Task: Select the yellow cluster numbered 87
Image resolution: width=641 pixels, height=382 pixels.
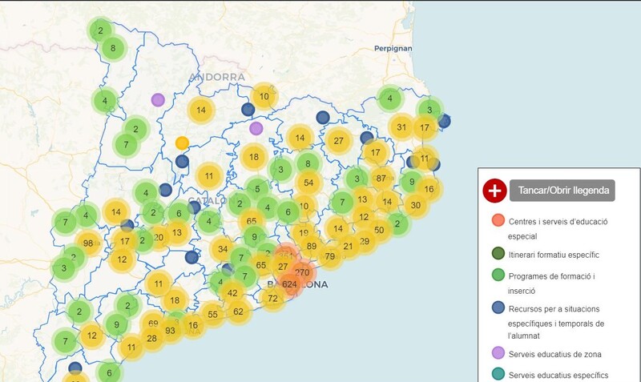Action: [381, 179]
